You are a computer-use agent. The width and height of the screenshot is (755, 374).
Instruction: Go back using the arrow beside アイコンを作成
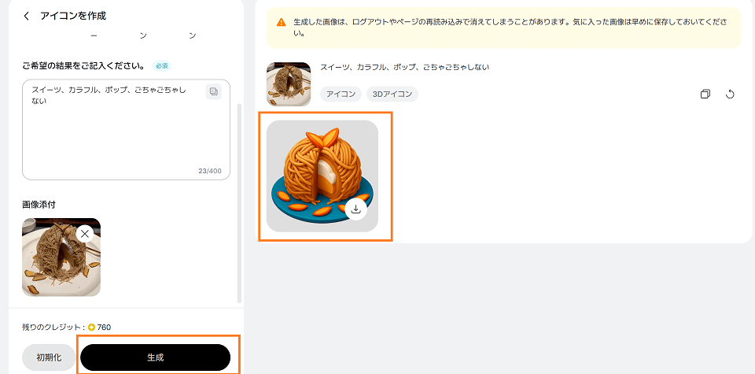tap(27, 16)
